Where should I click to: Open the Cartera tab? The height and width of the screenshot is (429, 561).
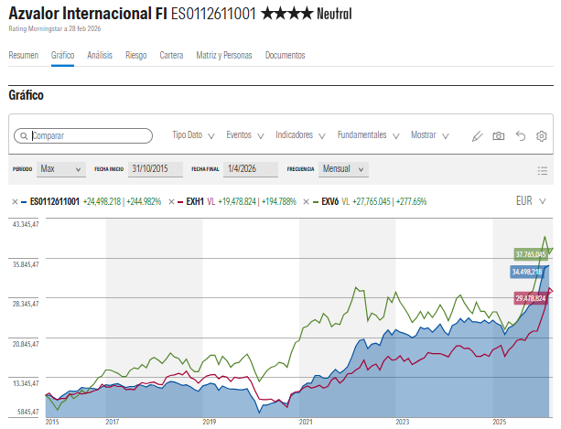coord(171,55)
